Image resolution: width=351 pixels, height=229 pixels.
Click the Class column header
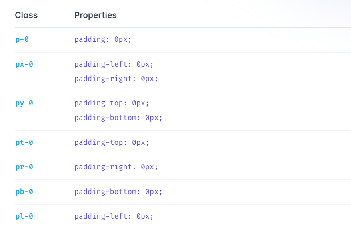26,15
